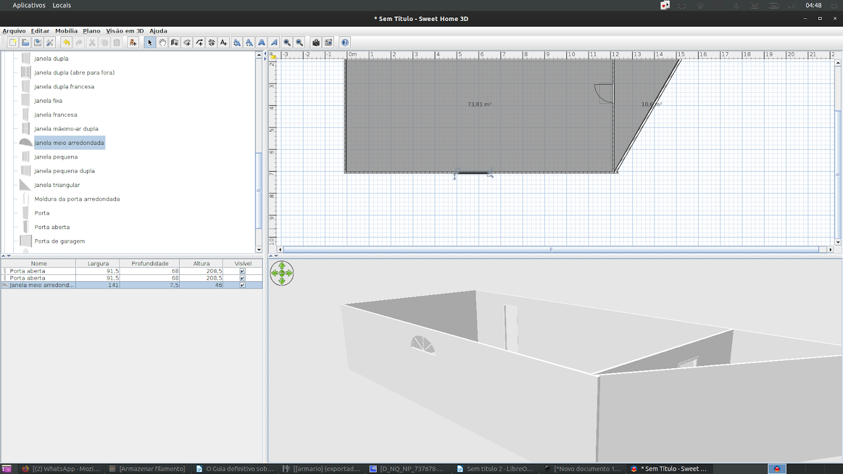Select the Add dimensions tool

(x=212, y=42)
